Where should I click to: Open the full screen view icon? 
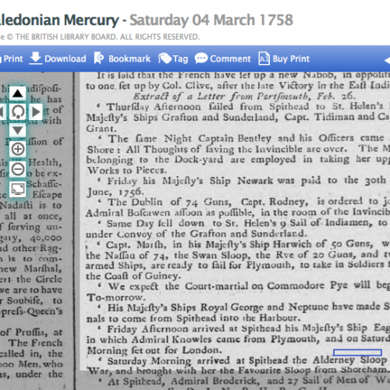pos(18,189)
